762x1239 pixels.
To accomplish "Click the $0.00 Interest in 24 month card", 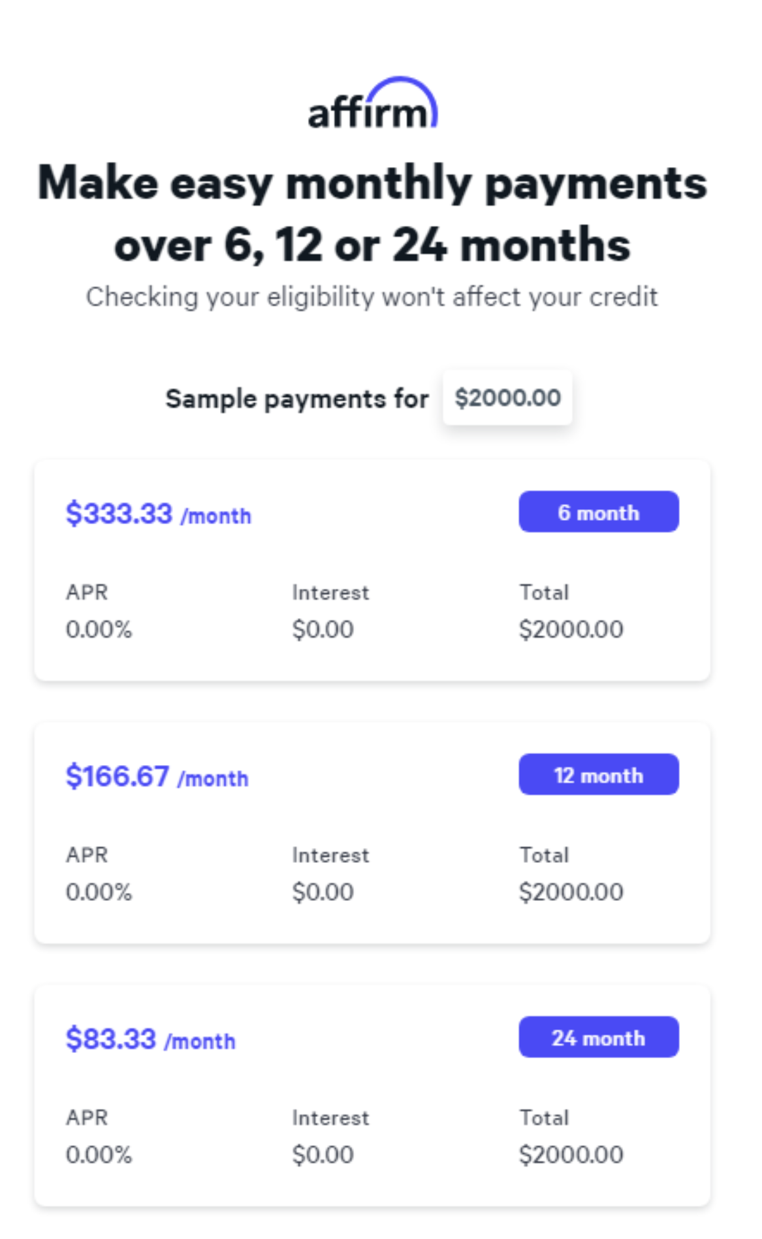I will tap(323, 1154).
